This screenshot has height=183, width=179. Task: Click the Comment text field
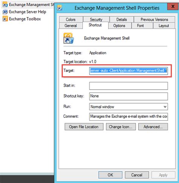128,116
